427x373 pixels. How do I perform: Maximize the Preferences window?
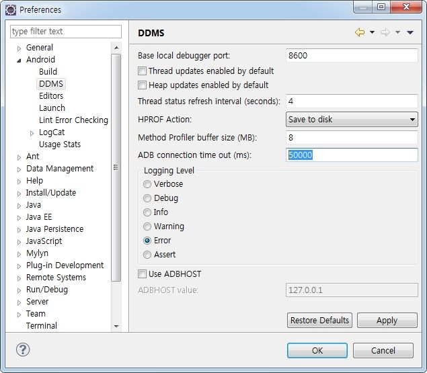381,7
